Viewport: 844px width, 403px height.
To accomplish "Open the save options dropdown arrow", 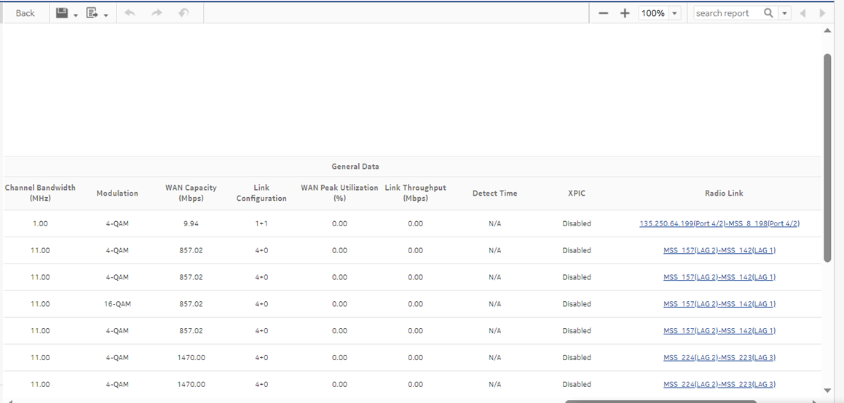I will (76, 15).
